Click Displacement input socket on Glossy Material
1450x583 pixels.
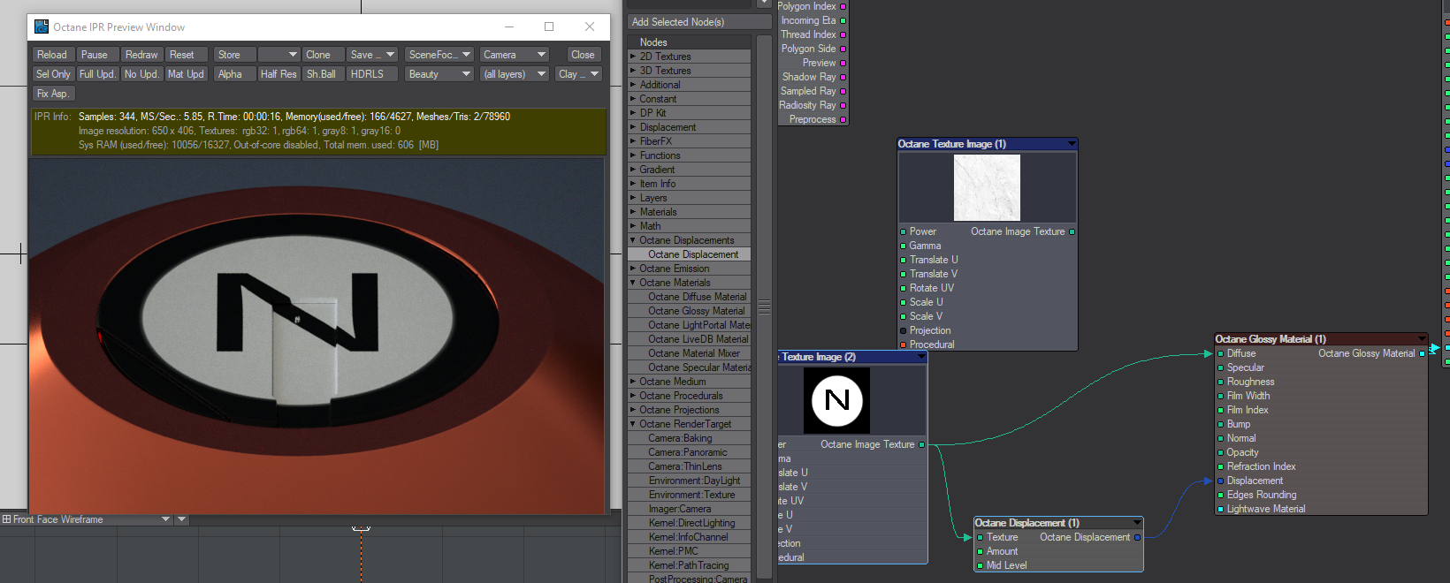[1221, 481]
